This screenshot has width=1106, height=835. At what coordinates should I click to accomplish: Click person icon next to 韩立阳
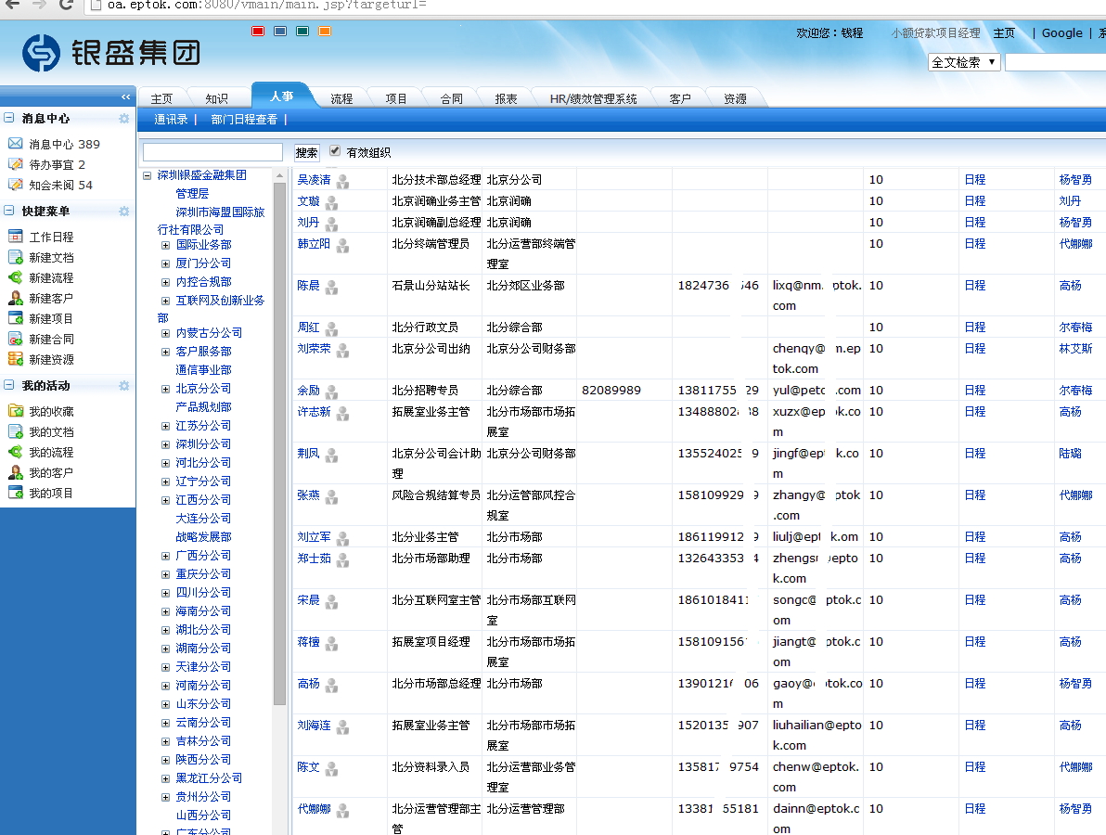pyautogui.click(x=342, y=246)
